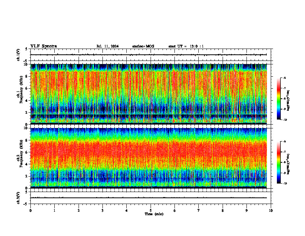
Task: Click the "station=MOS" header label
Action: (143, 46)
